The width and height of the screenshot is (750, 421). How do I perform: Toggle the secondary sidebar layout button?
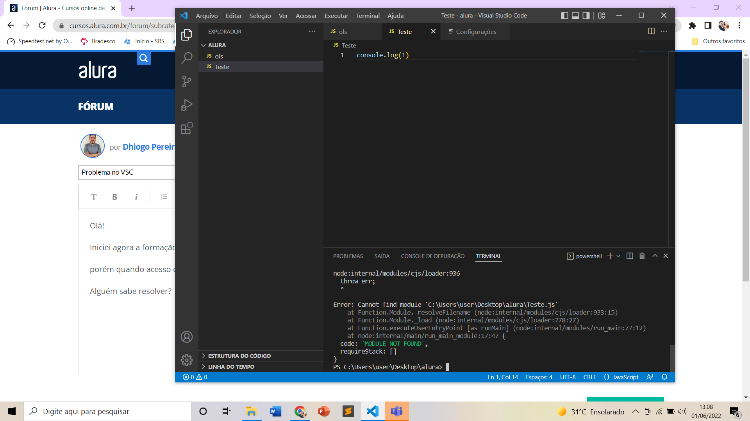586,16
